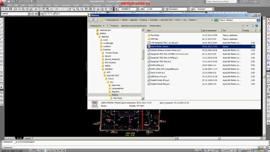Viewport: 270px width, 152px height.
Task: Sort by the Дата изменения column header
Action: (x=211, y=30)
